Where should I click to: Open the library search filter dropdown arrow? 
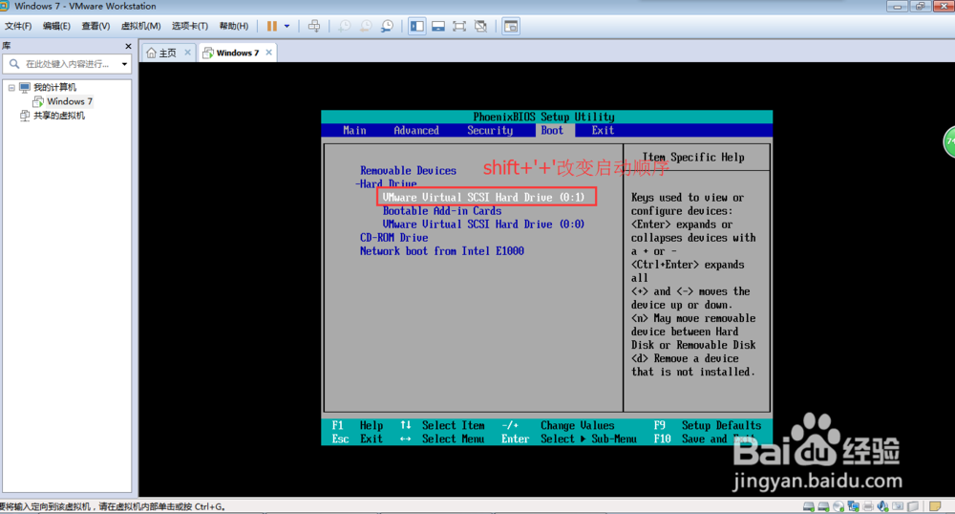[124, 64]
